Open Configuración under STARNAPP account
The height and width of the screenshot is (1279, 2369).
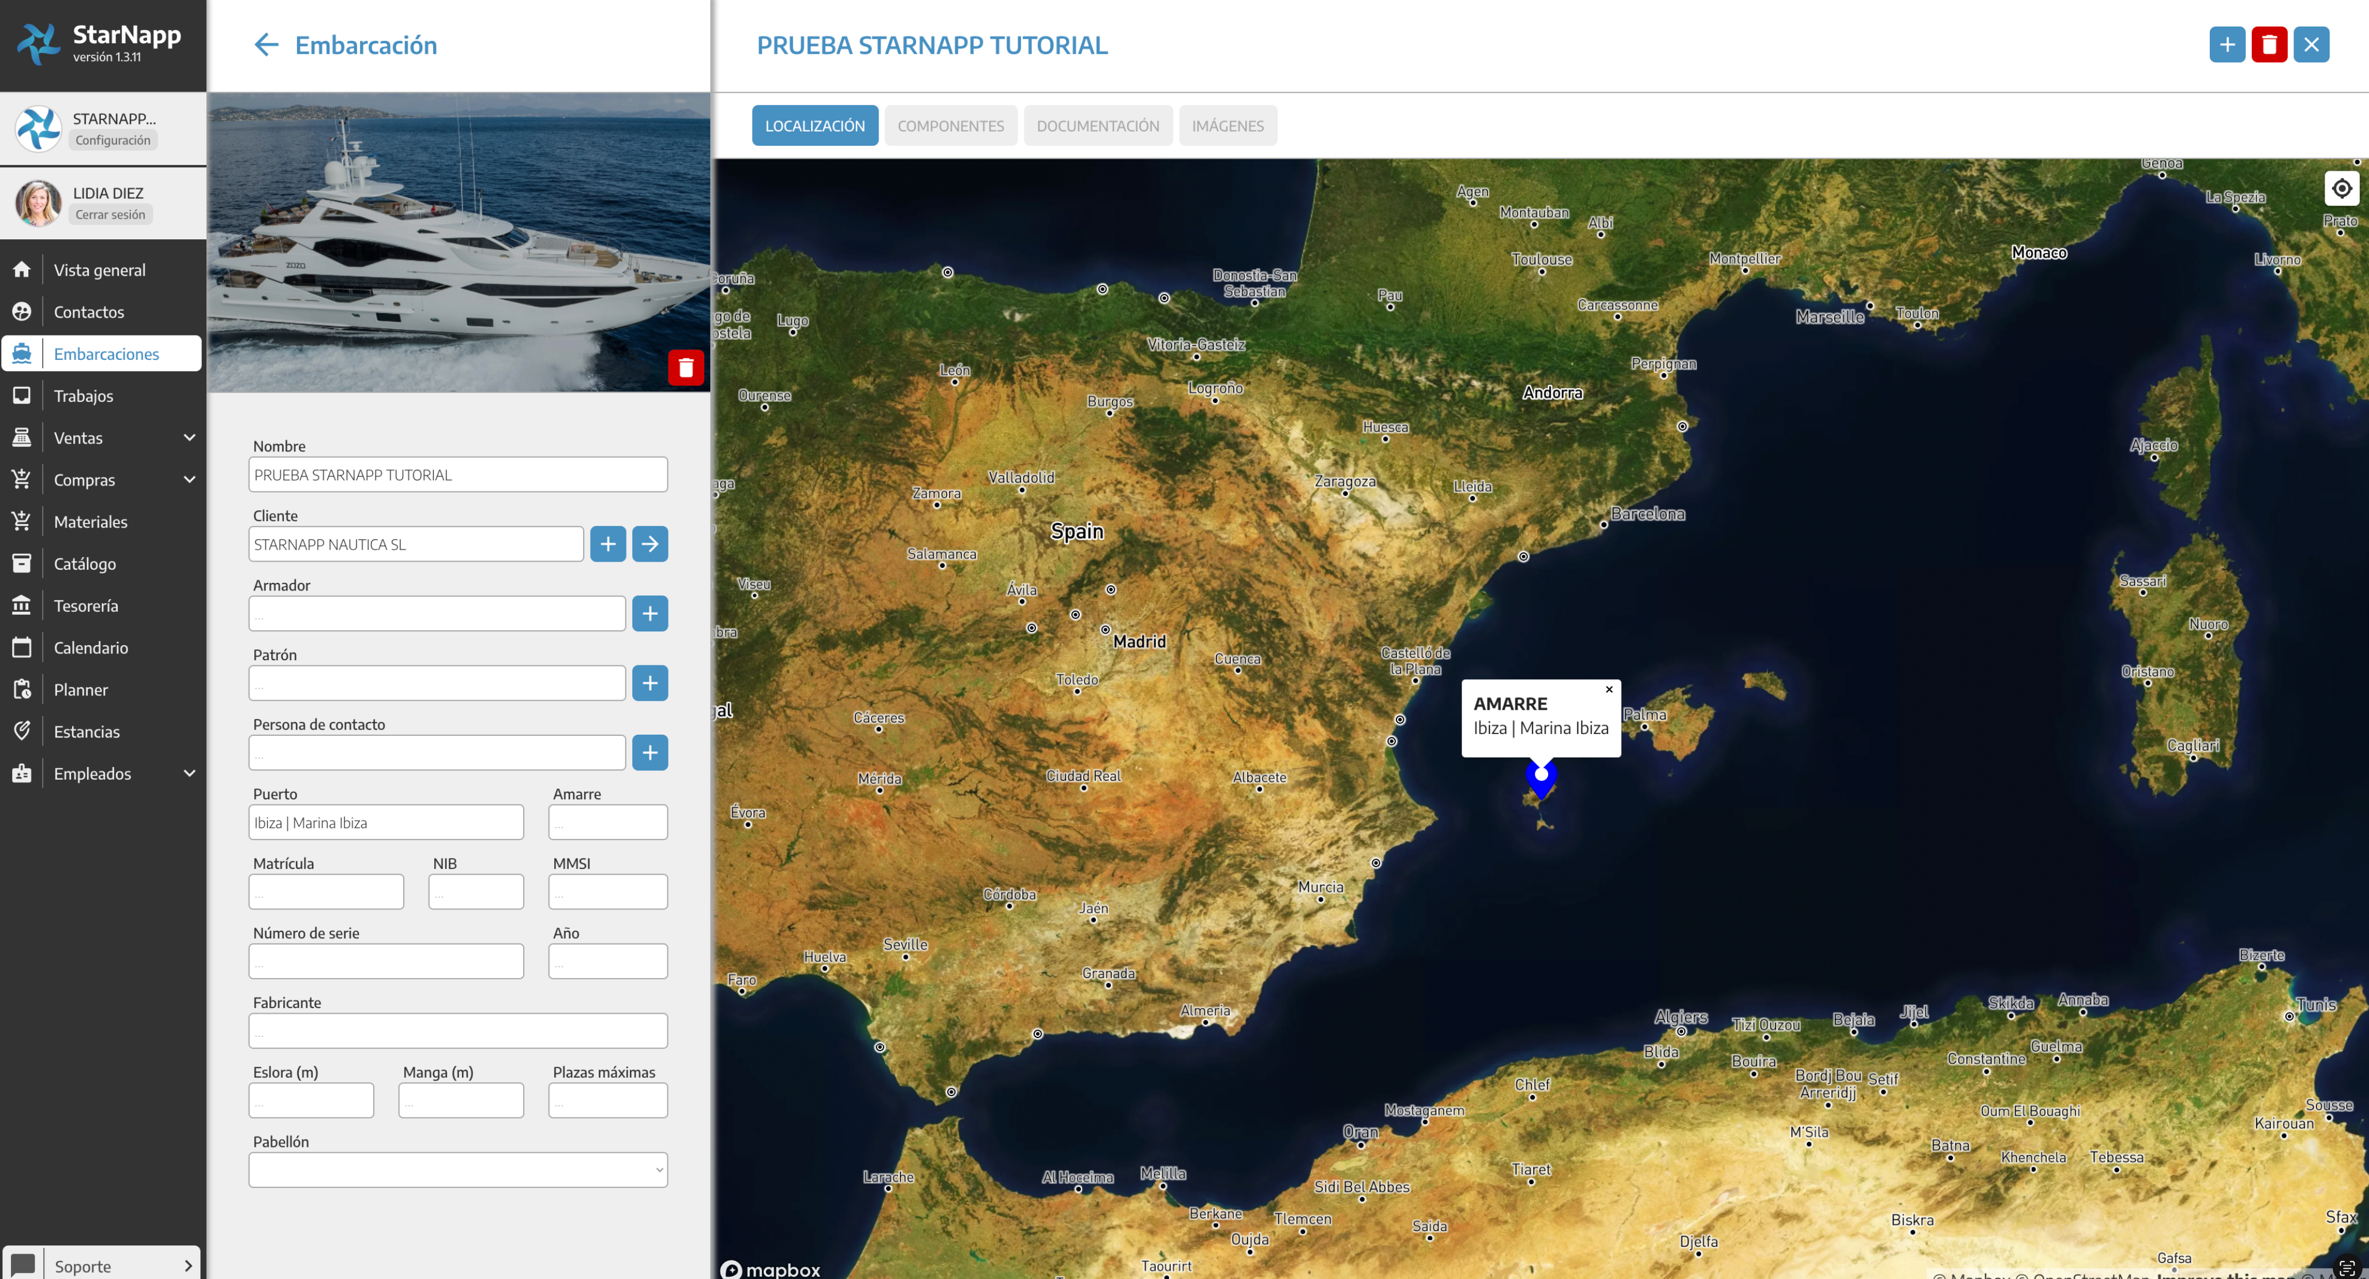coord(113,140)
